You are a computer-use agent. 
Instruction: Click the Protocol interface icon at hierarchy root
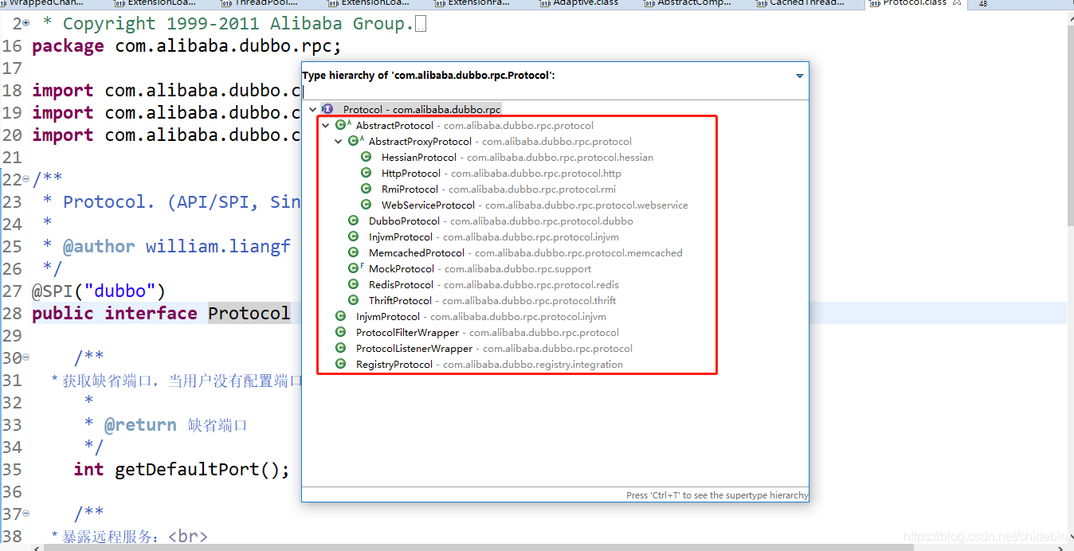tap(327, 109)
